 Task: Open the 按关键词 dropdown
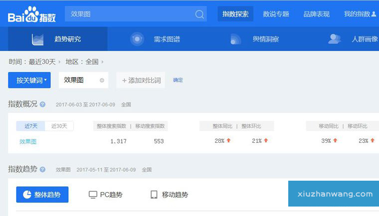point(29,80)
